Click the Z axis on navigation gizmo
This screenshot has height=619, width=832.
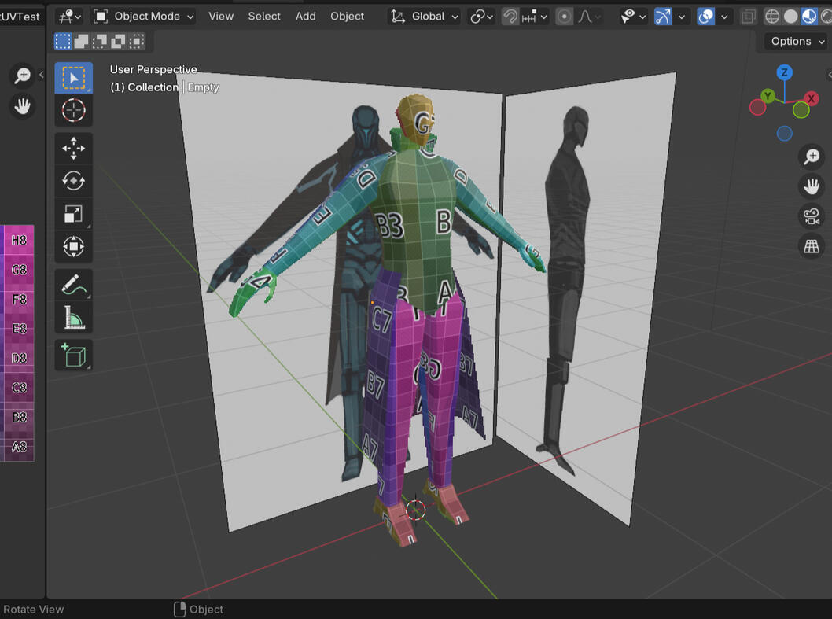tap(784, 73)
